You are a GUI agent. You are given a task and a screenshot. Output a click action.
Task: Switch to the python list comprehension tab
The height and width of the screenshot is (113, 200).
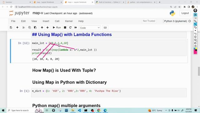[x=141, y=2]
